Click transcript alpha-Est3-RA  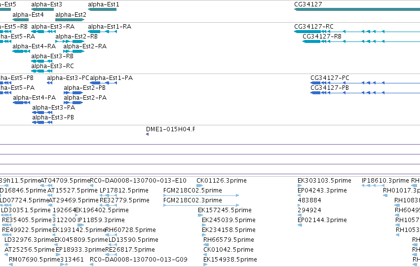(x=53, y=27)
